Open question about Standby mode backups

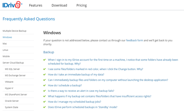(82, 107)
